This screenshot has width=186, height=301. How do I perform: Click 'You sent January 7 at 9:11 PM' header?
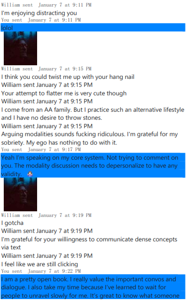click(41, 20)
